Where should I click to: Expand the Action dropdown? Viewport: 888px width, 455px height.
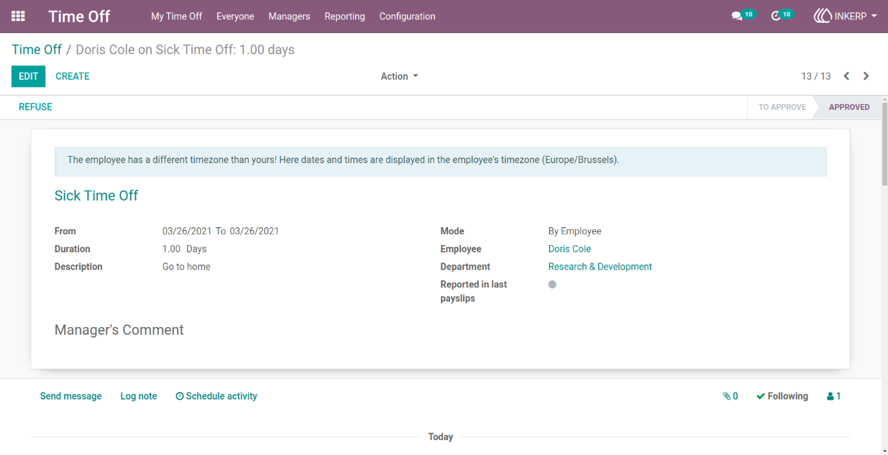pyautogui.click(x=399, y=76)
